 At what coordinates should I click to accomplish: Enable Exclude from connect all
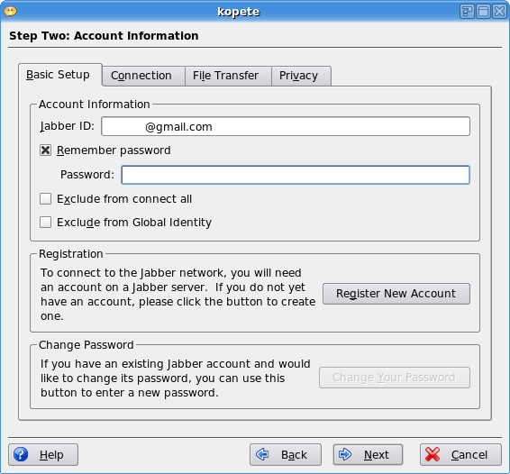pos(45,199)
